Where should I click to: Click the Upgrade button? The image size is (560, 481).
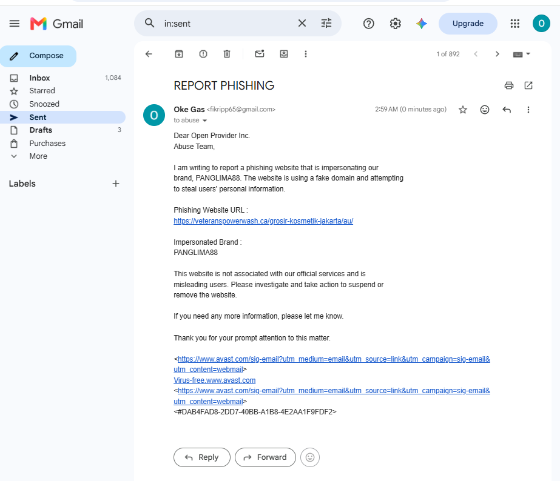tap(468, 24)
